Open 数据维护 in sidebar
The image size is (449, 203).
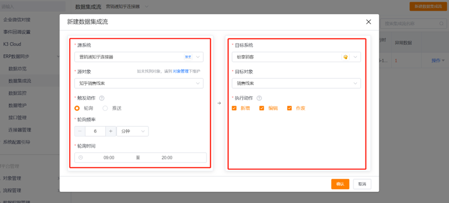[x=18, y=105]
